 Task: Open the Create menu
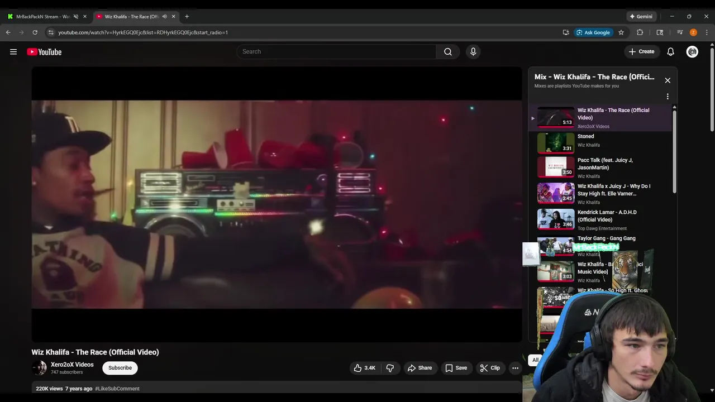pos(641,51)
